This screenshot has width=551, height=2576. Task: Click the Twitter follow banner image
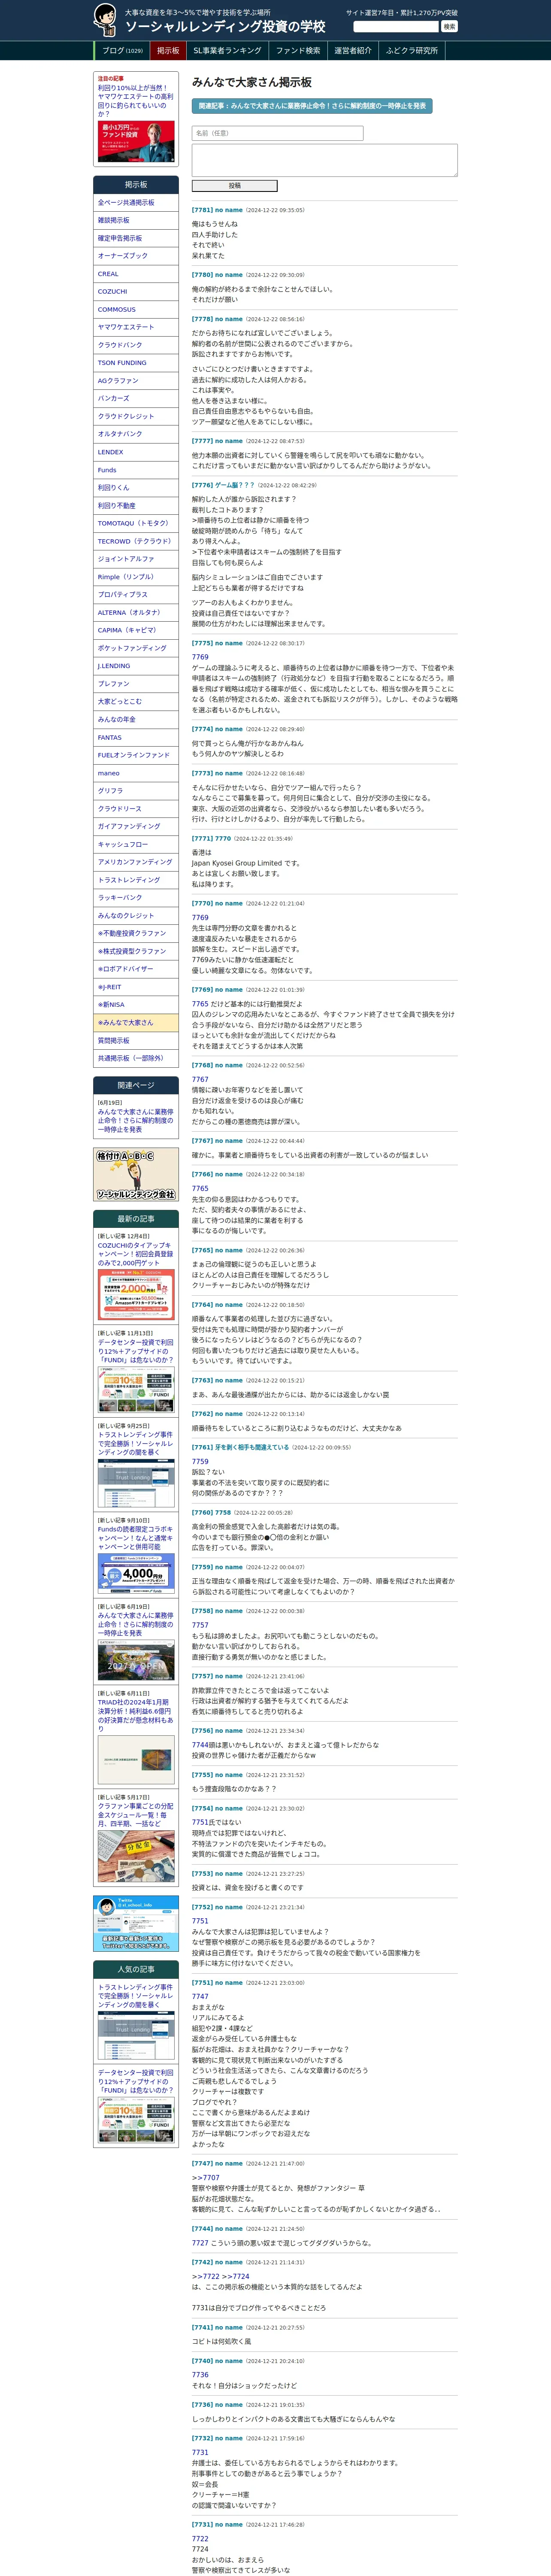tap(136, 1923)
